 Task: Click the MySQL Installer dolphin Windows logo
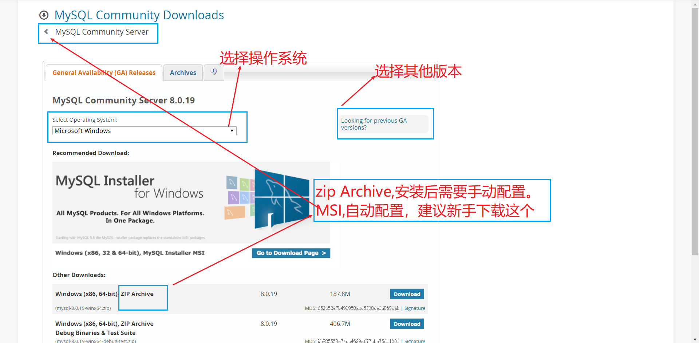pos(281,200)
